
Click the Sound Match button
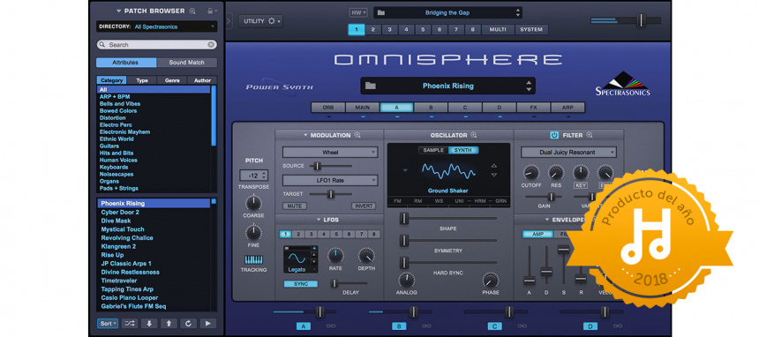(187, 63)
